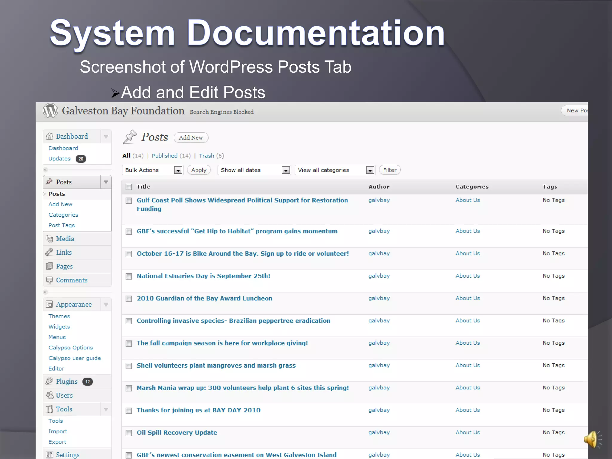Click the WordPress logo icon
The image size is (612, 459).
coord(50,111)
